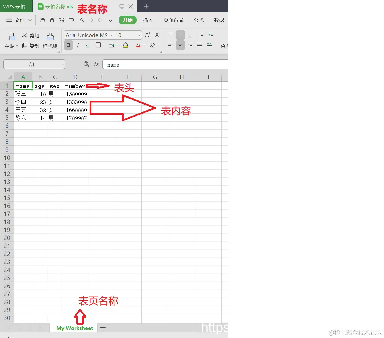The height and width of the screenshot is (338, 384).
Task: Click the Select All corner triangle
Action: (x=9, y=77)
